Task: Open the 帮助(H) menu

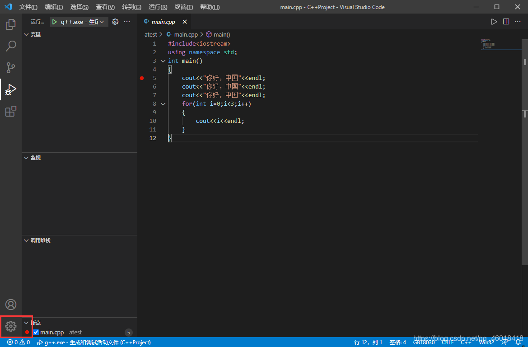Action: point(210,7)
